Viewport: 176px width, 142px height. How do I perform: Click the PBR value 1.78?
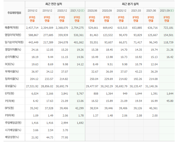pos(81,116)
